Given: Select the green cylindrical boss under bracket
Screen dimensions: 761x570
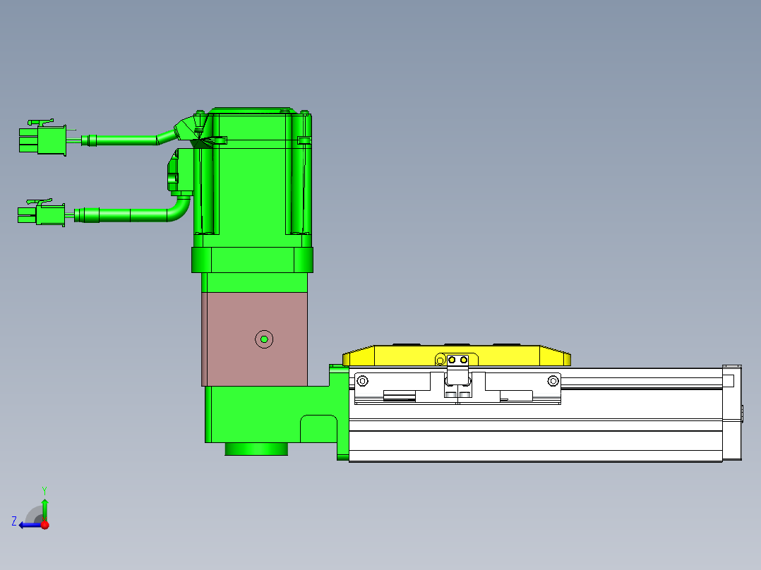Looking at the screenshot, I should [256, 449].
